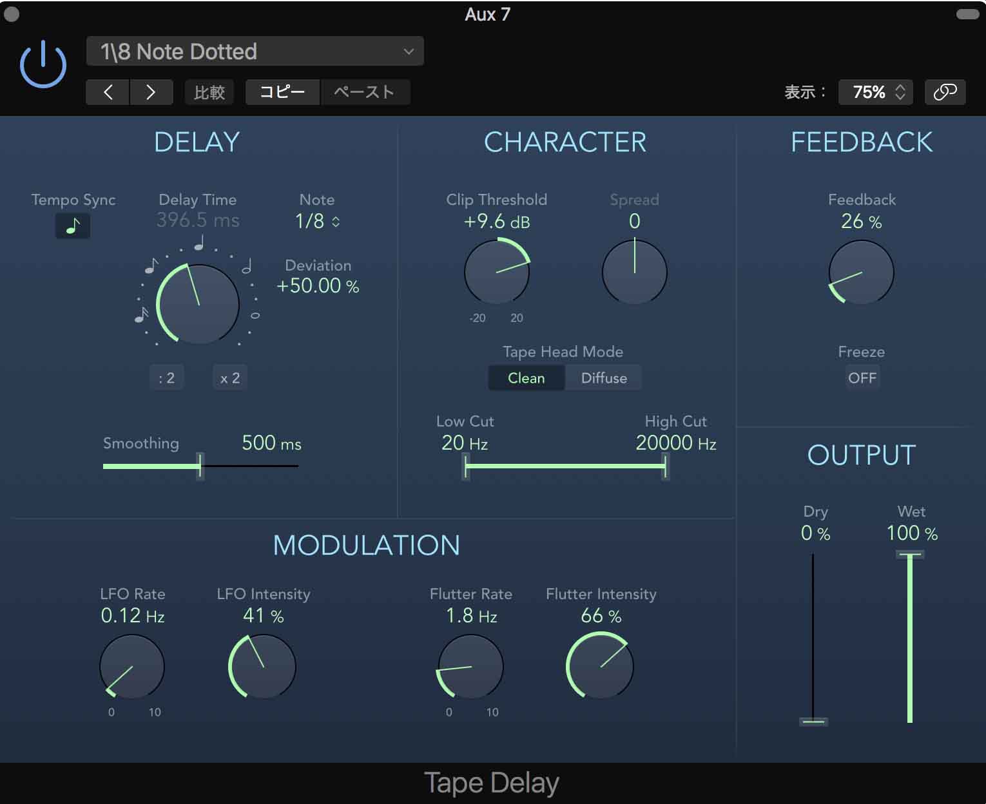Image resolution: width=986 pixels, height=804 pixels.
Task: Halve delay time with :2 button
Action: point(166,378)
